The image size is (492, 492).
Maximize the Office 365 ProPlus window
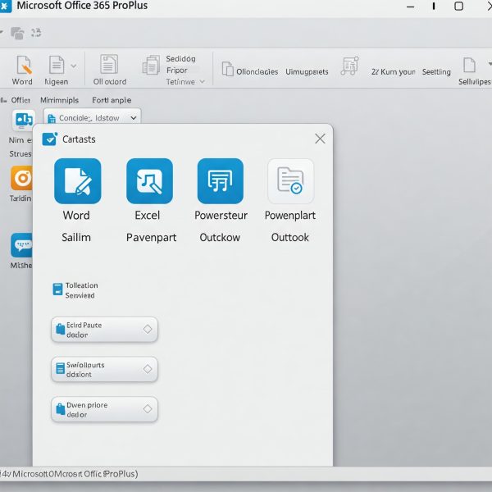click(458, 6)
